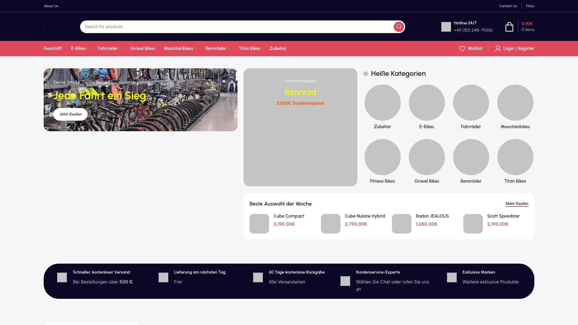Expand the Fahrräder dropdown
This screenshot has width=578, height=325.
click(109, 48)
